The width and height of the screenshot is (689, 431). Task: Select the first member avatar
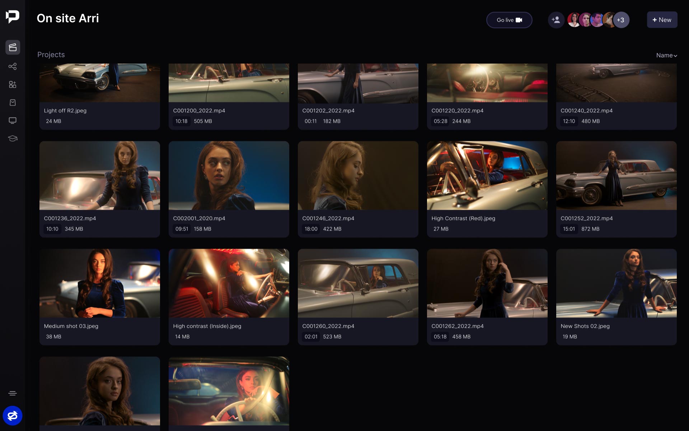tap(574, 20)
